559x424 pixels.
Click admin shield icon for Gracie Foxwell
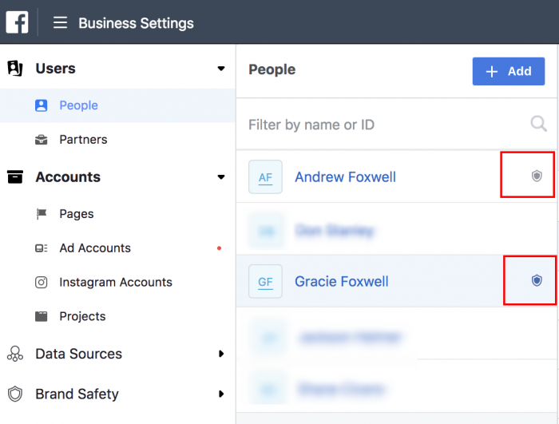537,280
